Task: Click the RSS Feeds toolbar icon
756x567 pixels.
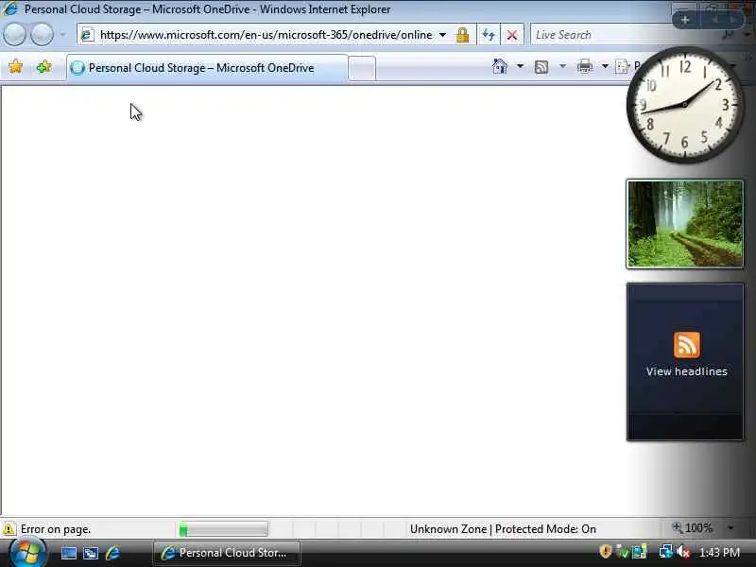Action: [x=541, y=66]
